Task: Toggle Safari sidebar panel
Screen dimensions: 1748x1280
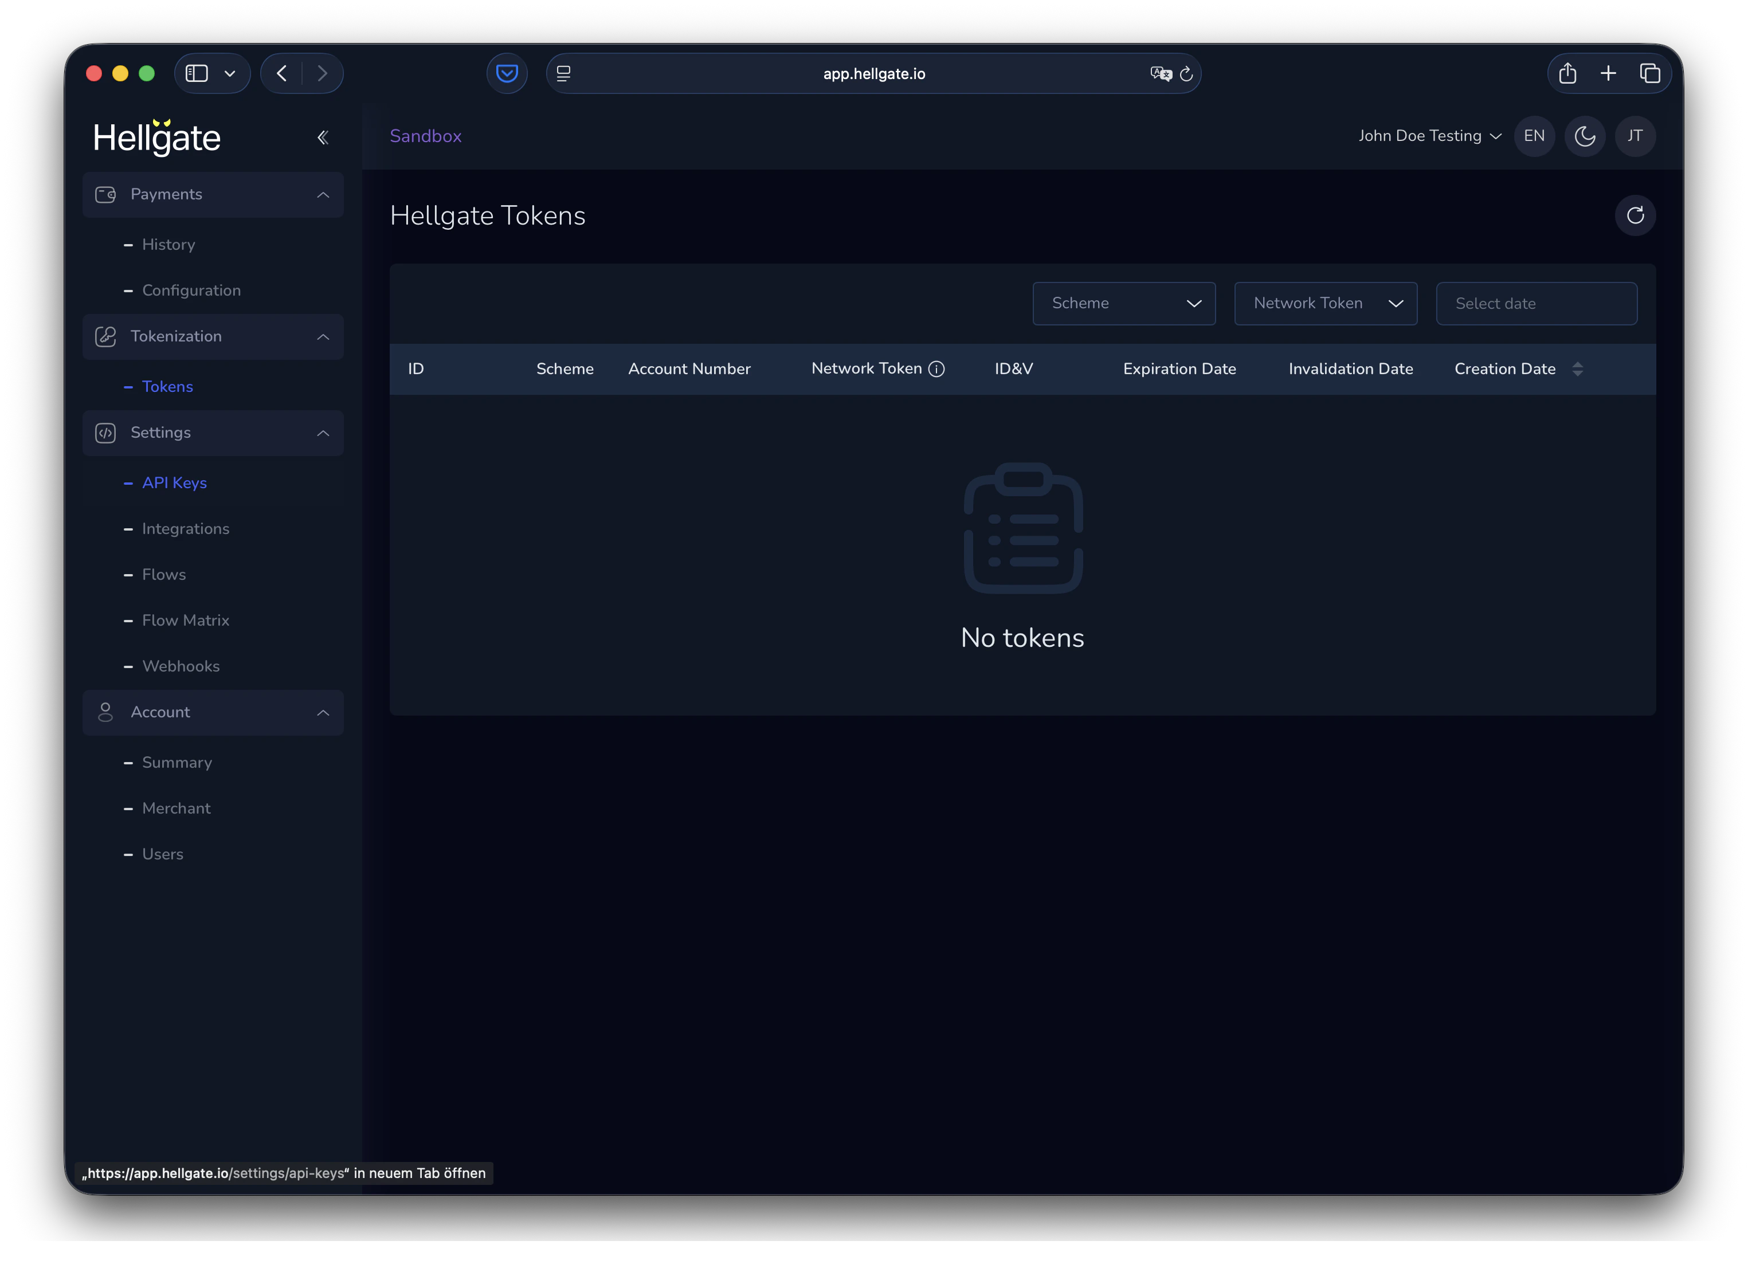Action: [197, 73]
